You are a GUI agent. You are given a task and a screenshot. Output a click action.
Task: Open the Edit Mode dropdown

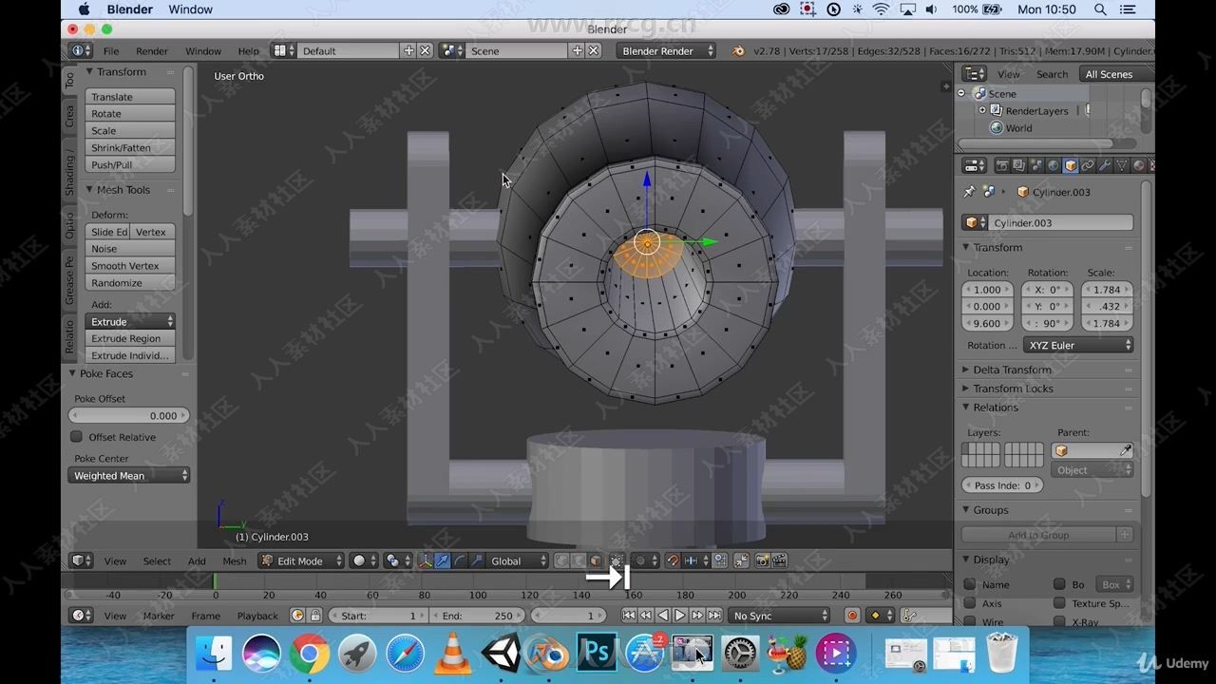coord(300,560)
